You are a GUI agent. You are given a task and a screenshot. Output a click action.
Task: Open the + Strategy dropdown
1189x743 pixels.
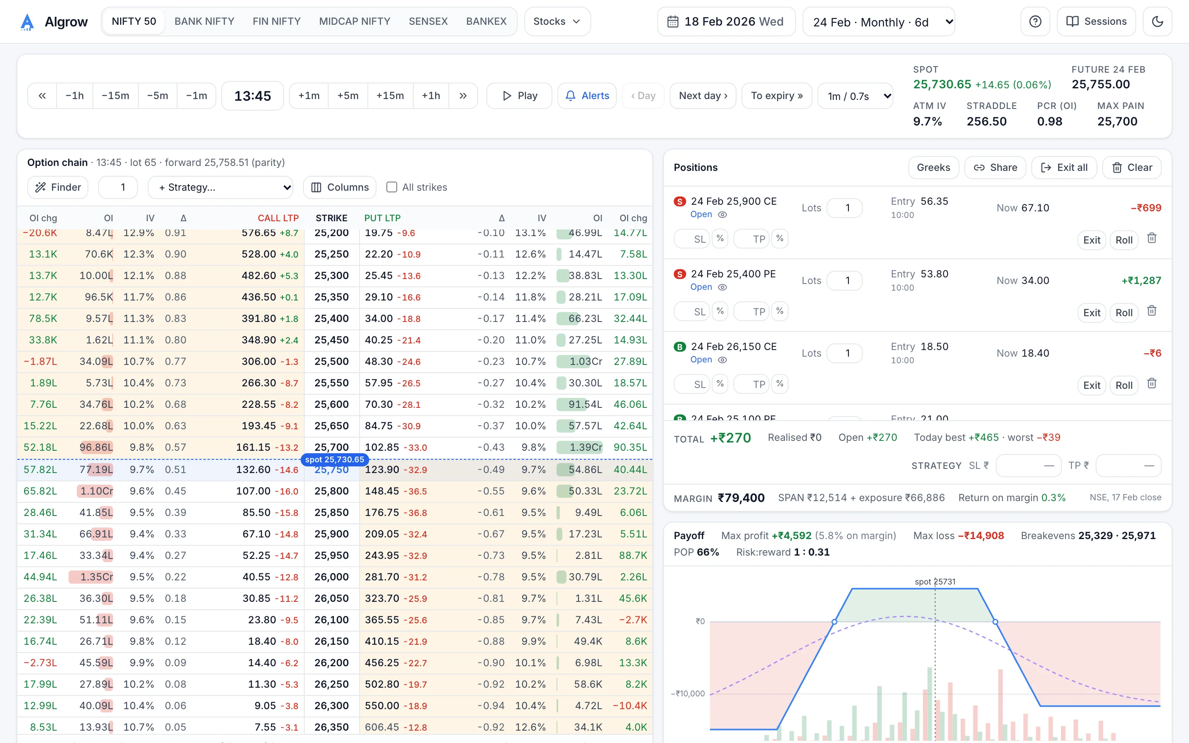[x=220, y=187]
